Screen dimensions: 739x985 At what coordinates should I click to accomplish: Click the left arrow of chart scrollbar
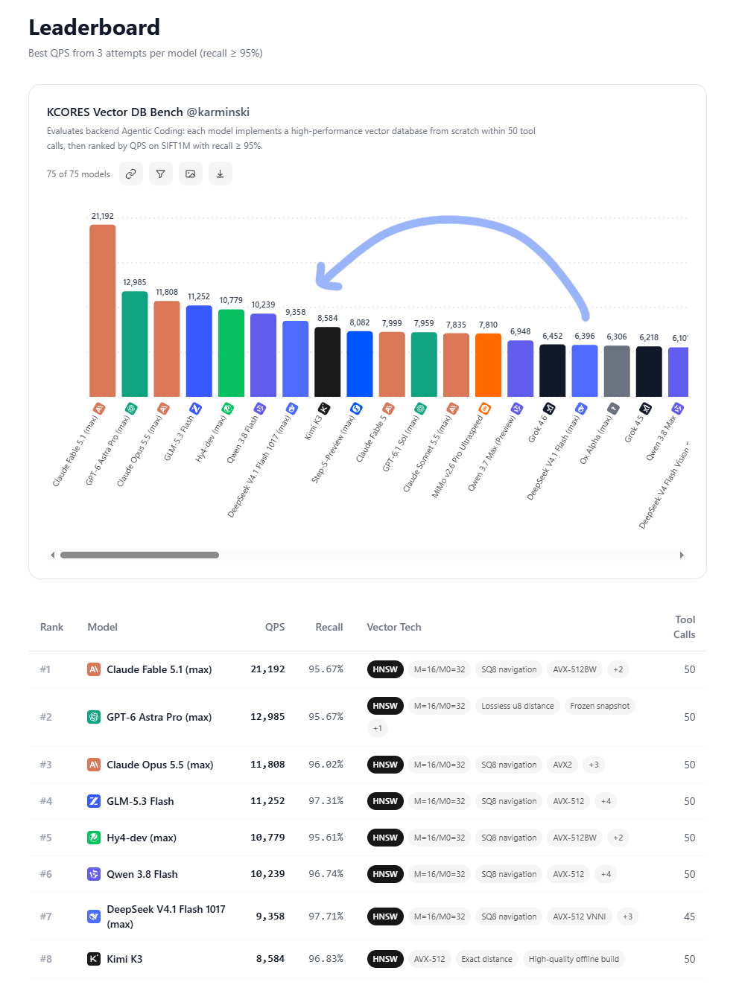click(52, 555)
